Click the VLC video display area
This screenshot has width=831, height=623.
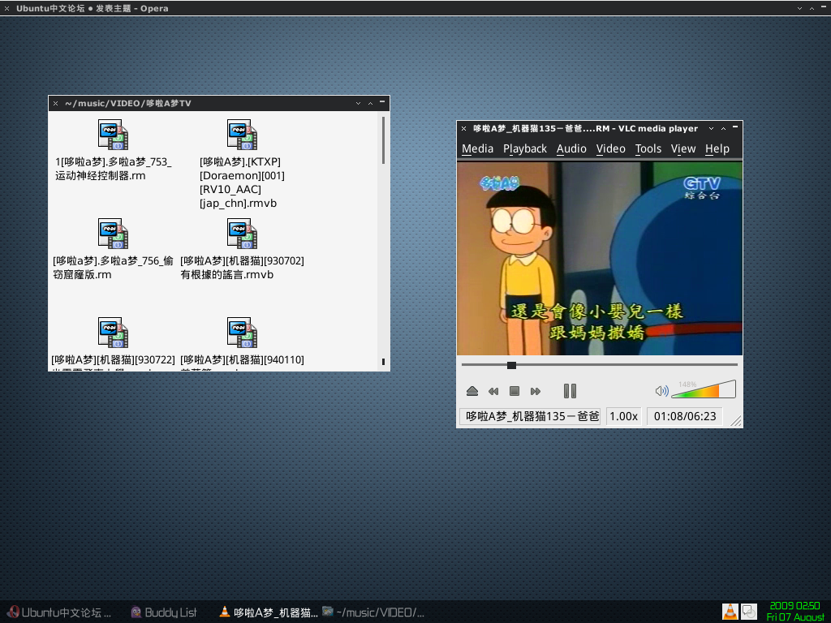point(600,259)
